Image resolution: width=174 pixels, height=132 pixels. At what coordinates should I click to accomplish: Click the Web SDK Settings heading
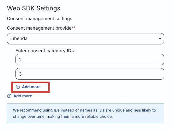(33, 8)
